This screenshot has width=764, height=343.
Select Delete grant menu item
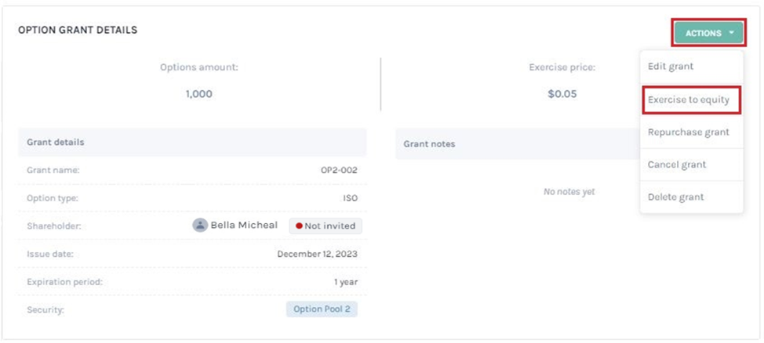(675, 197)
